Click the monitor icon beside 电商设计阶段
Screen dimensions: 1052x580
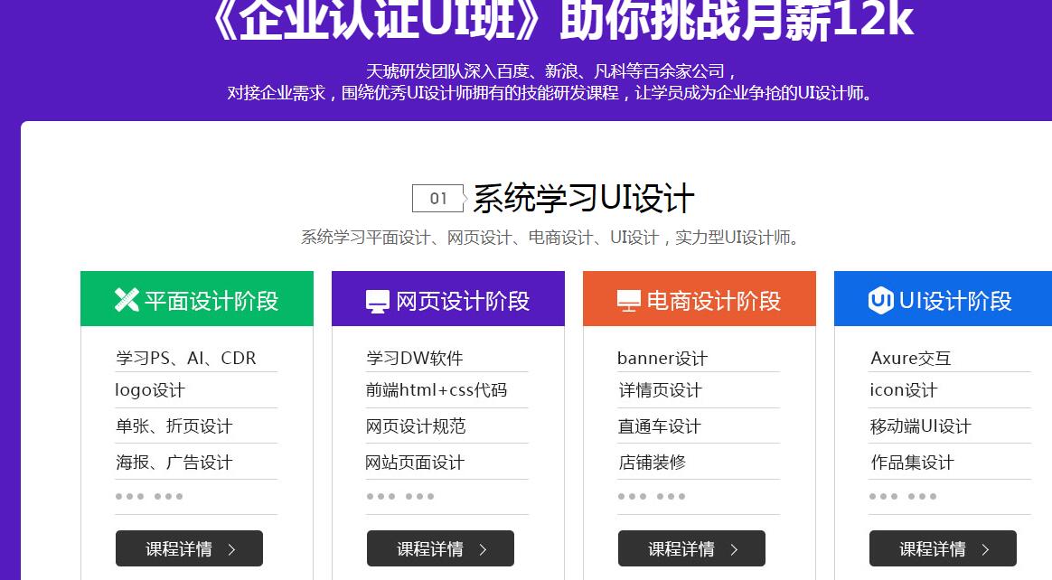[x=629, y=301]
